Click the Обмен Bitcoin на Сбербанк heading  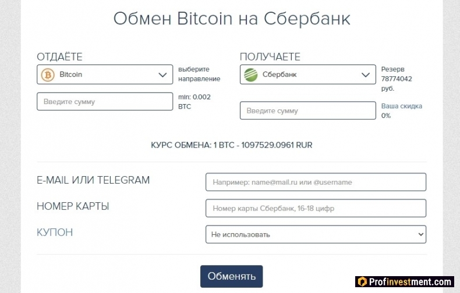pyautogui.click(x=232, y=19)
